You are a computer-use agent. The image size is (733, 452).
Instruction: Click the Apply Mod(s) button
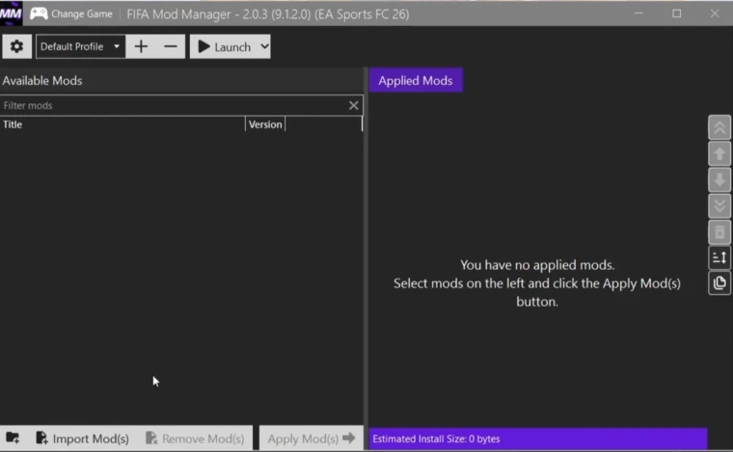pyautogui.click(x=312, y=439)
